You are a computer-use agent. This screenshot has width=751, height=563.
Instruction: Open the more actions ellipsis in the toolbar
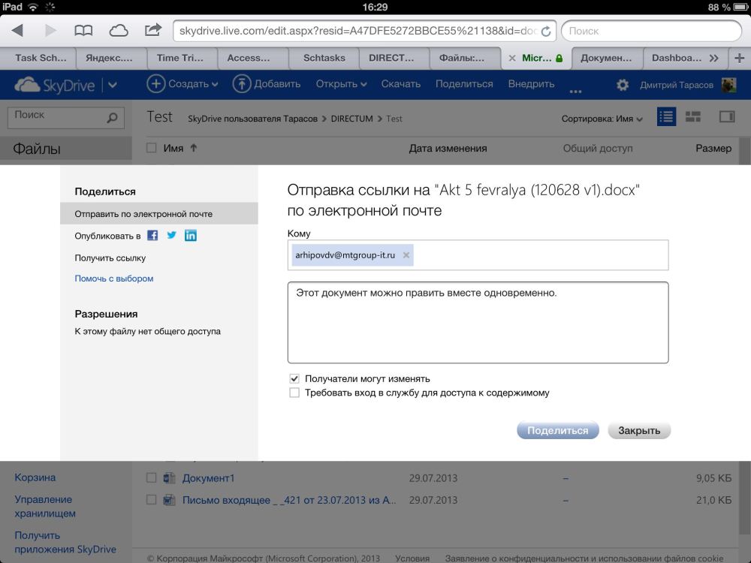click(x=575, y=91)
